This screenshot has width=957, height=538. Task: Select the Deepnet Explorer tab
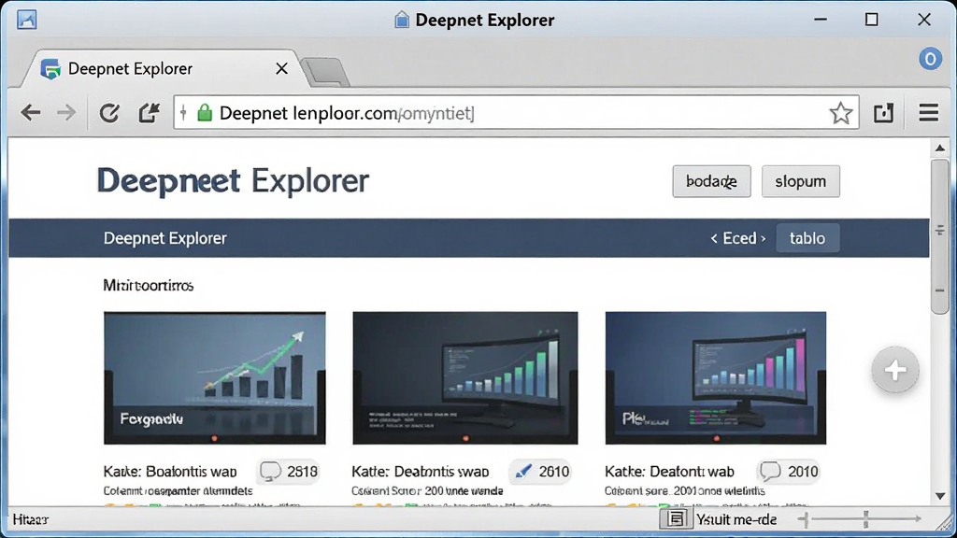[x=162, y=69]
